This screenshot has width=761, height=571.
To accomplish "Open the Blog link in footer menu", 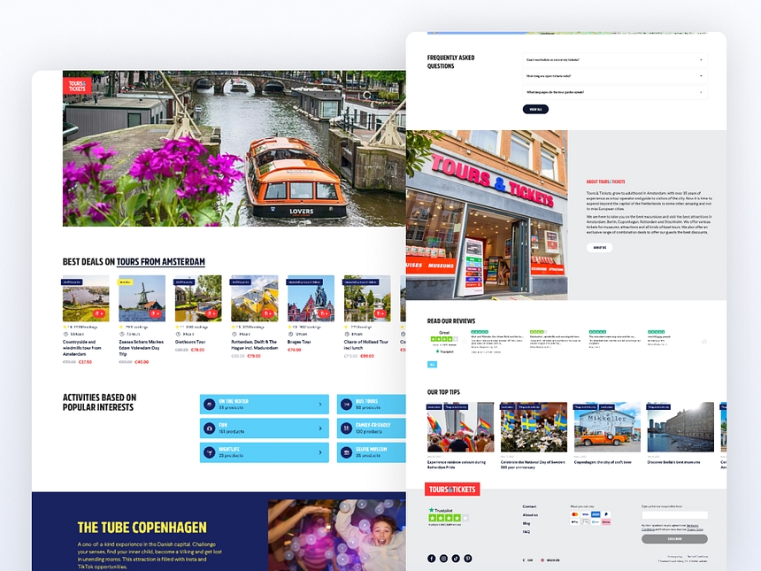I will click(527, 523).
